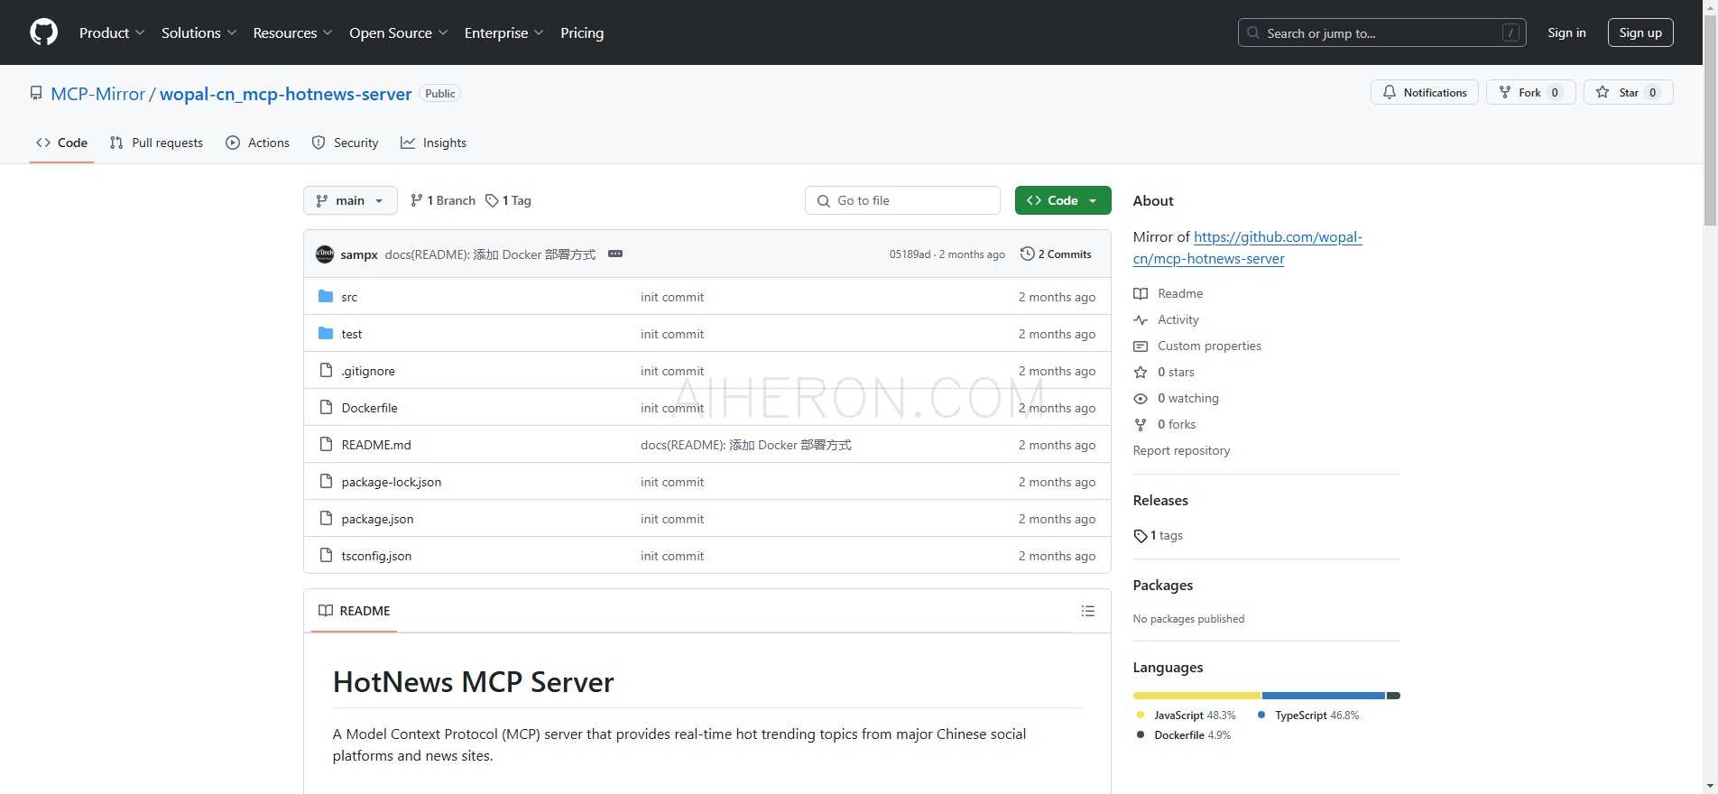The width and height of the screenshot is (1718, 794).
Task: Switch to the Actions tab
Action: (257, 143)
